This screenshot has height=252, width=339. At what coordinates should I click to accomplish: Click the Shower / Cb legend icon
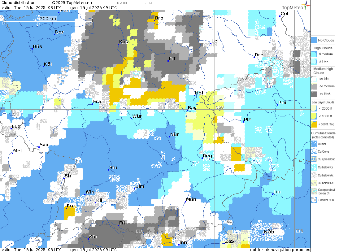point(314,200)
